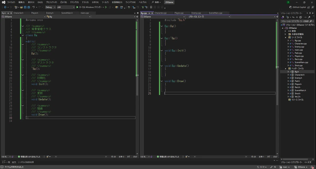Open the エラー一覧 bottom panel tab
The image size is (316, 169).
point(6,162)
